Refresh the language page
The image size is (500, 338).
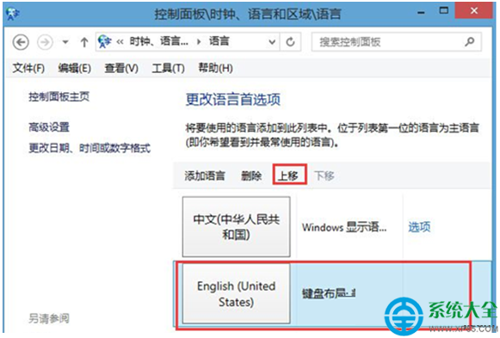coord(291,42)
